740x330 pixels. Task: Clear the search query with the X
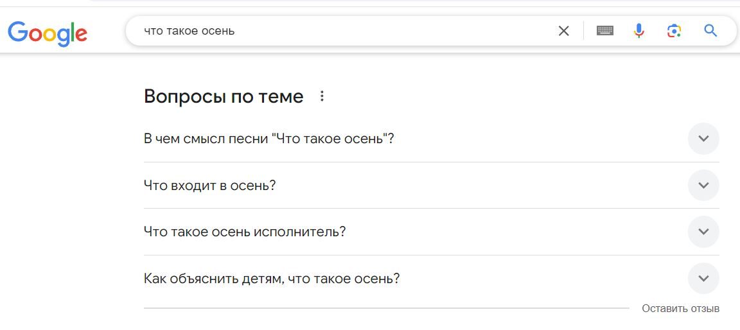tap(563, 31)
